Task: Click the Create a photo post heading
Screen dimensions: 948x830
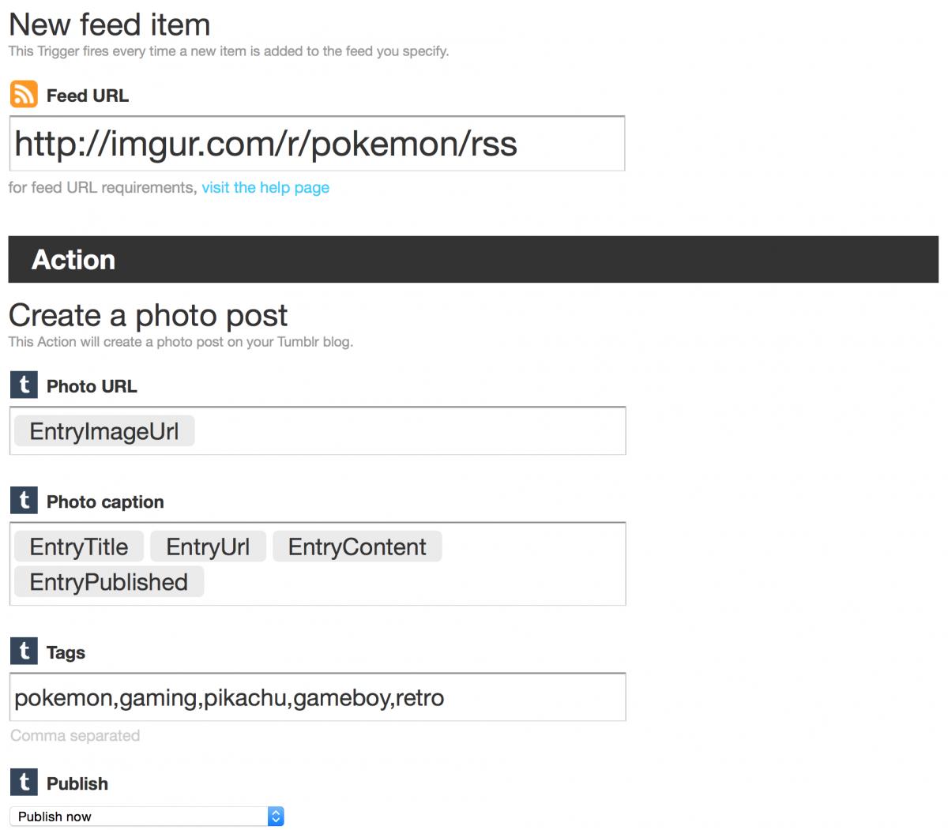Action: pyautogui.click(x=148, y=315)
